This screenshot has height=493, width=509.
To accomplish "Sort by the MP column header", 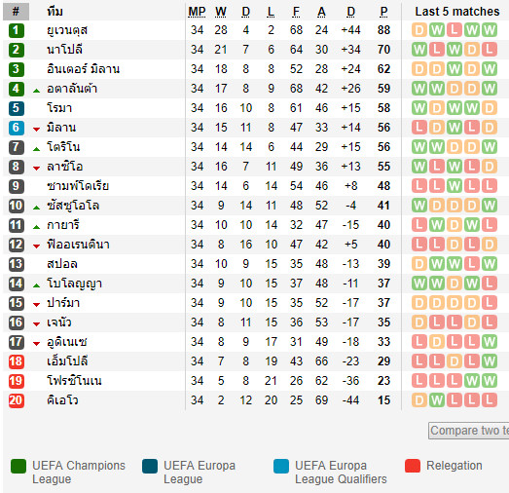I will [x=197, y=12].
